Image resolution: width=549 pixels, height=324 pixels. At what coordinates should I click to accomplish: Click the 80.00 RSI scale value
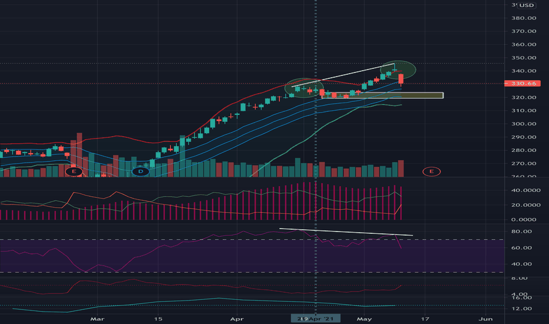522,232
